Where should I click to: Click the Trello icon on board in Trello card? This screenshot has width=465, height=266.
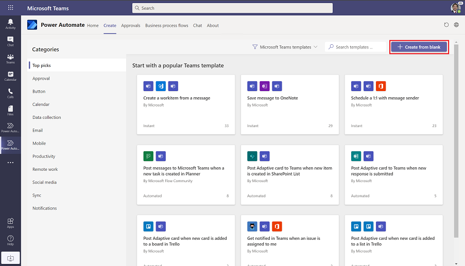[x=148, y=226]
